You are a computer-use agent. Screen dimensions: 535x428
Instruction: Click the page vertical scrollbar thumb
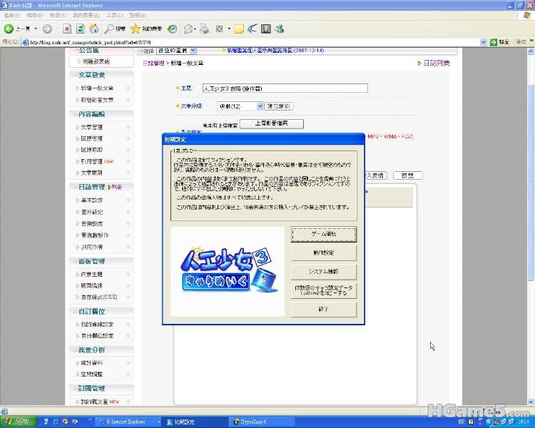coord(531,182)
